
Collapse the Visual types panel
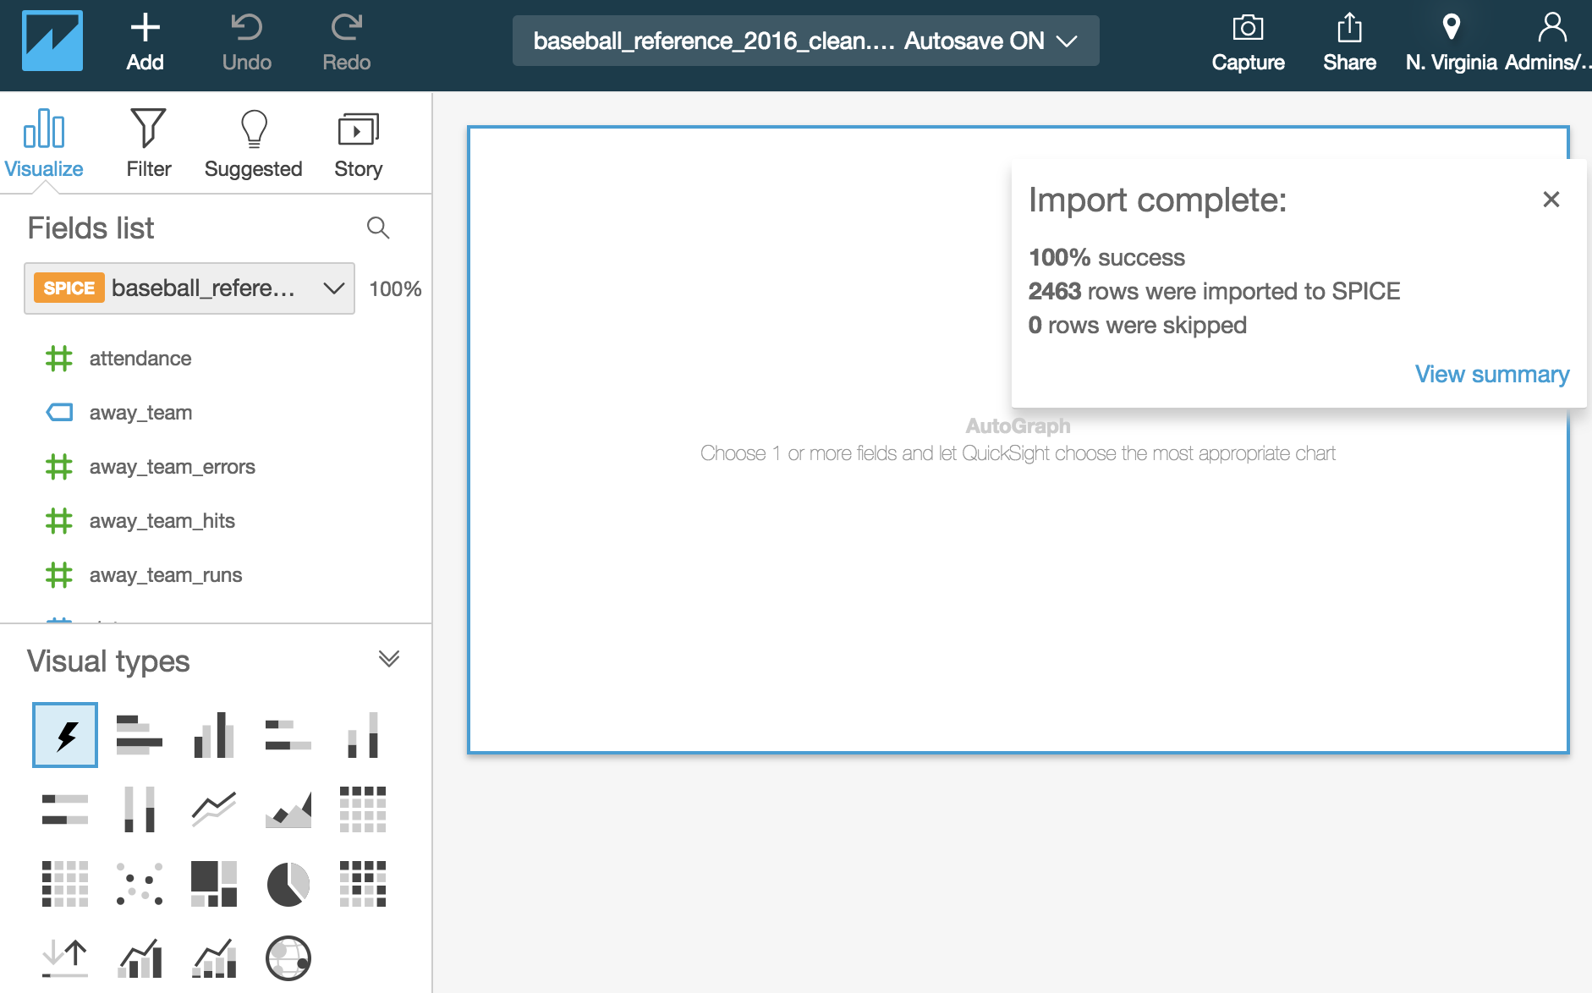click(x=388, y=659)
